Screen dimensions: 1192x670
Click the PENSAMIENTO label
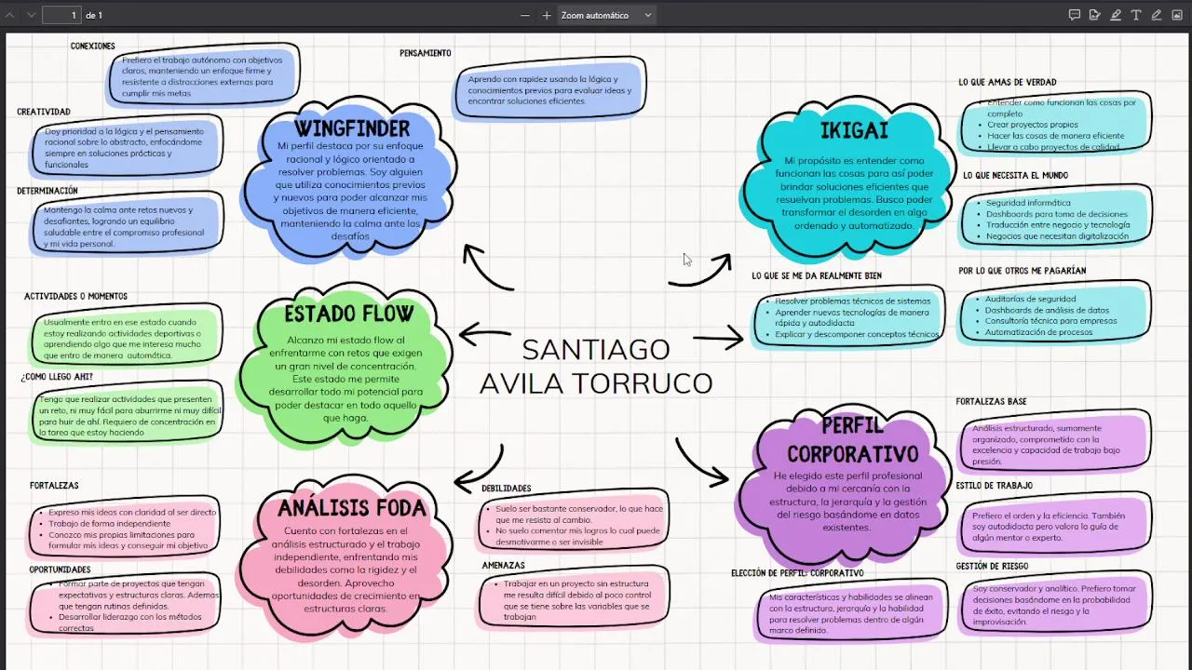click(426, 53)
